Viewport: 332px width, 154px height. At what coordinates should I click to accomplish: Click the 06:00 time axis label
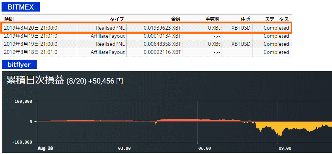[x=204, y=148]
